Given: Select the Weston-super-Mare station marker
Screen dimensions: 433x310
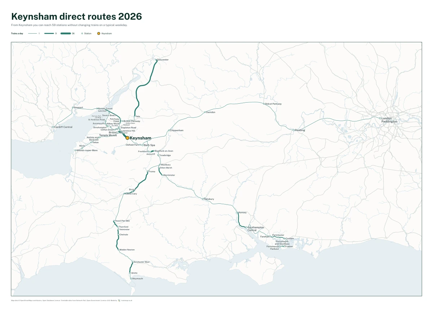Looking at the screenshot, I should point(75,150).
